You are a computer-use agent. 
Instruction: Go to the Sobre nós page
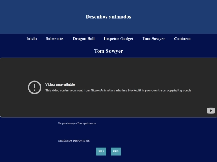[55, 38]
